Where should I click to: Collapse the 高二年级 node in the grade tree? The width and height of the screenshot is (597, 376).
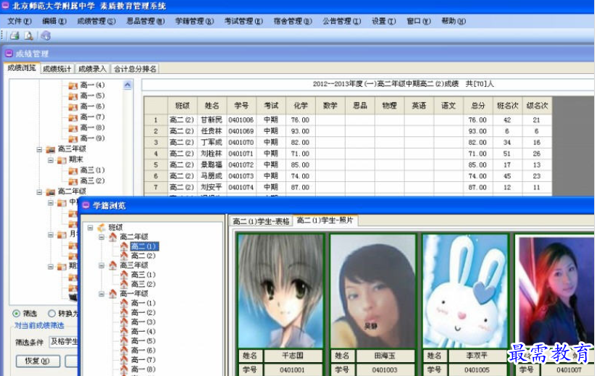[x=39, y=192]
